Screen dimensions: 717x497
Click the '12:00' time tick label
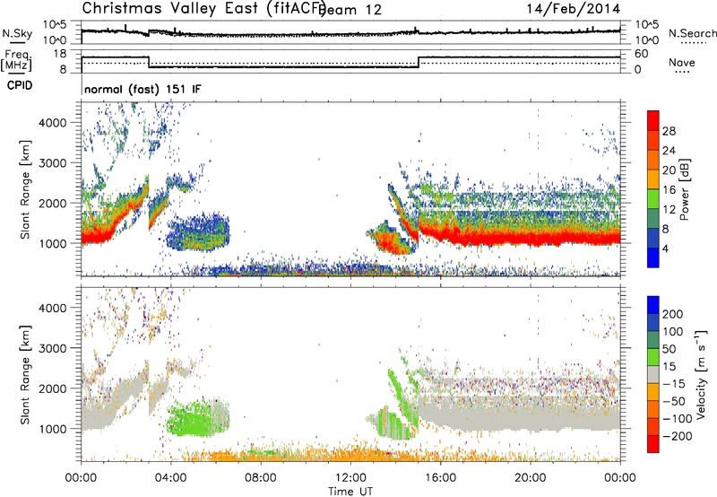pos(350,478)
